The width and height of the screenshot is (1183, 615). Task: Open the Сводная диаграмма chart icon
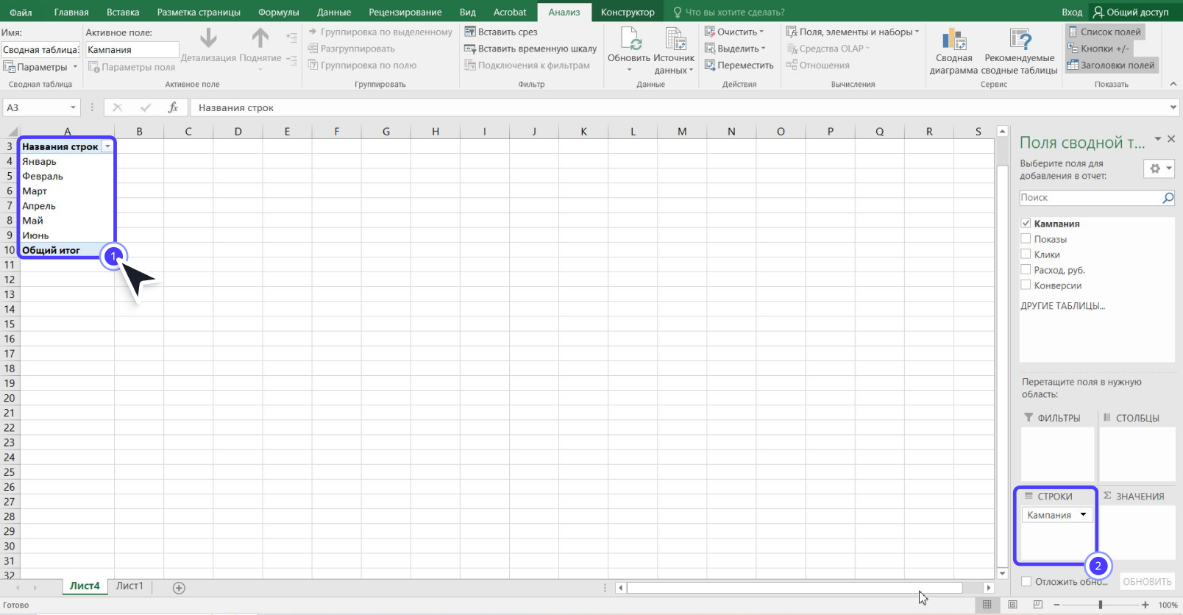(x=953, y=39)
